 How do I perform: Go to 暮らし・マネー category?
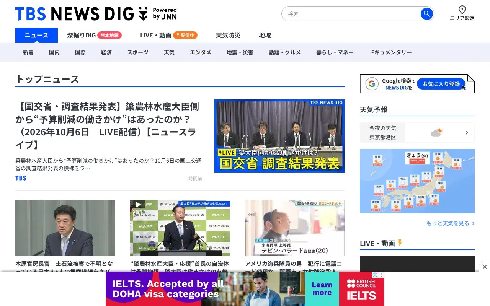coord(335,52)
